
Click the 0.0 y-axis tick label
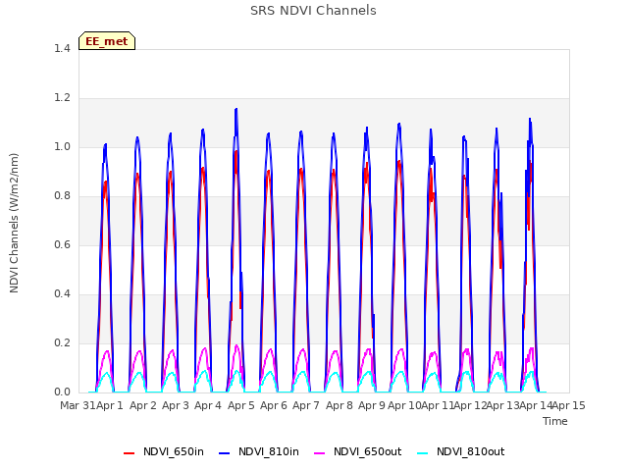(x=62, y=392)
